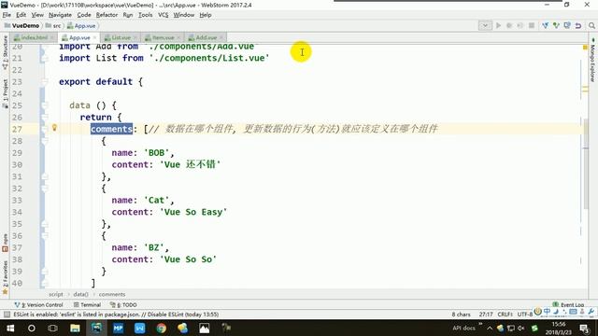Click the Cortana search circle in taskbar
Screen dimensions: 598x336
(32, 328)
